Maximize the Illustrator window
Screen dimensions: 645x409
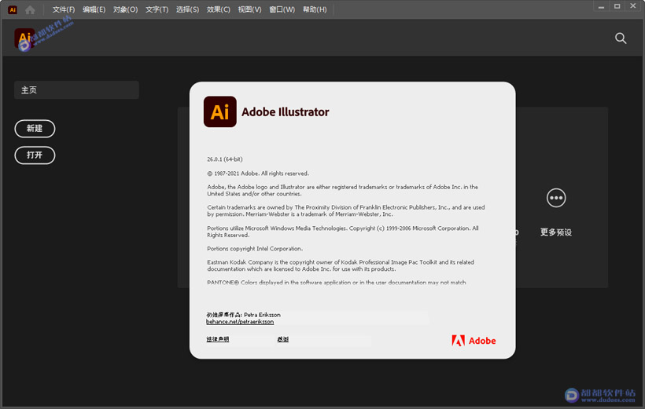[617, 6]
